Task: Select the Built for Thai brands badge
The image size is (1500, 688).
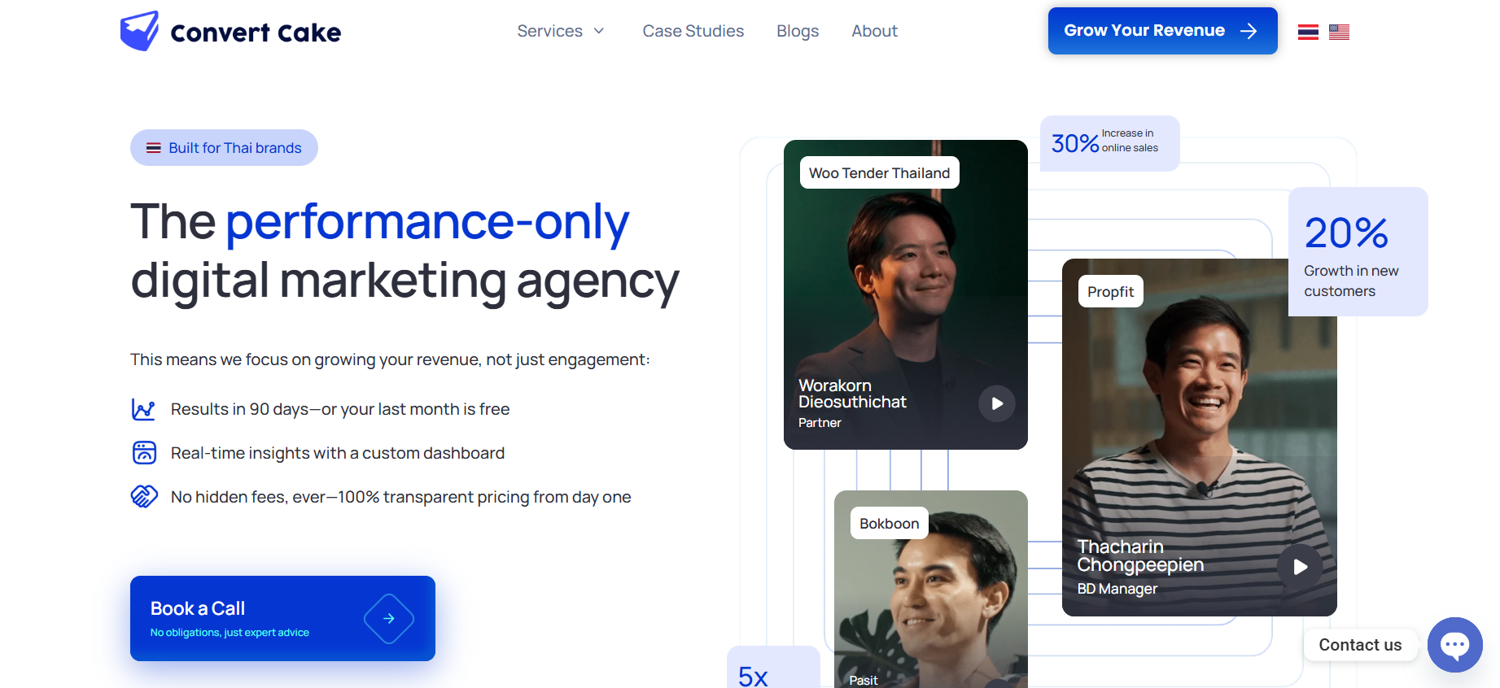Action: coord(224,148)
